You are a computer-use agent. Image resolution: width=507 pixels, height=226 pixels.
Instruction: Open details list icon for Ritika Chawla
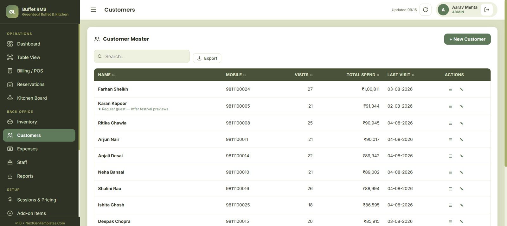tap(450, 123)
